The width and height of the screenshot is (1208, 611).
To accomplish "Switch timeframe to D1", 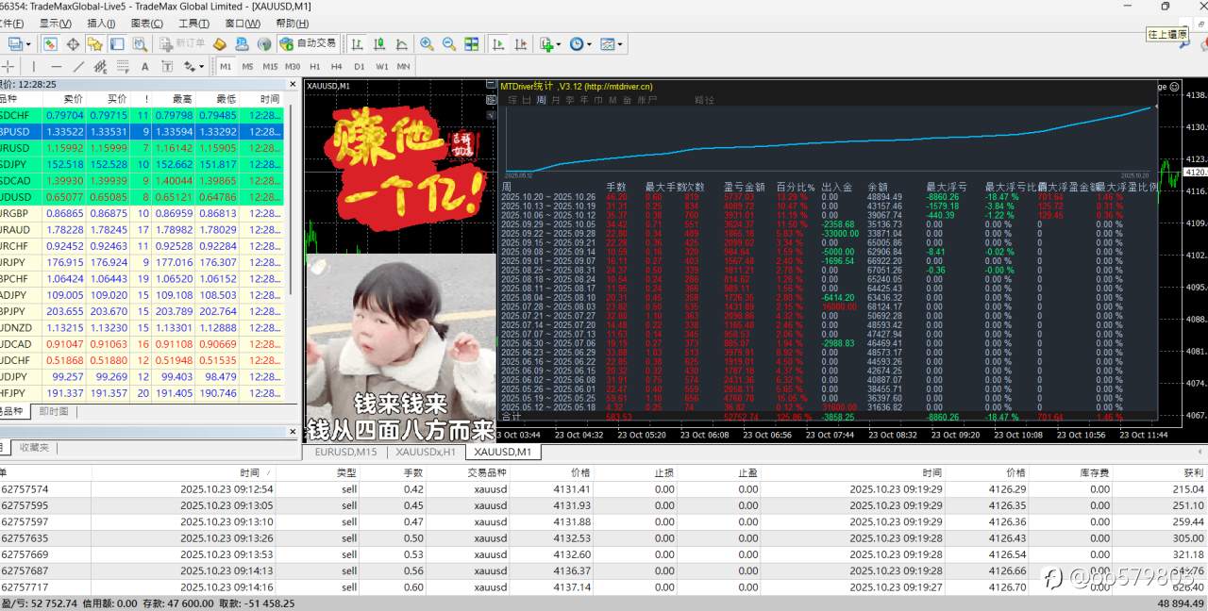I will 359,66.
